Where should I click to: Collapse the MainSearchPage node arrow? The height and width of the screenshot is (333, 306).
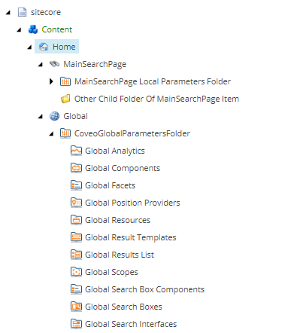41,64
